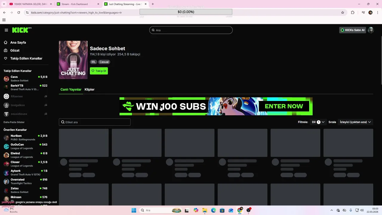Image resolution: width=382 pixels, height=215 pixels.
Task: Open Ayberk recommended channel avatar
Action: 6,173
